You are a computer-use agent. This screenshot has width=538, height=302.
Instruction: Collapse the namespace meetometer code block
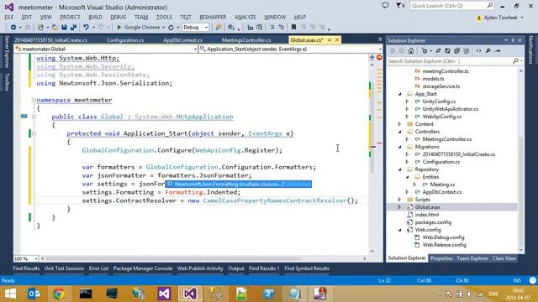click(34, 100)
